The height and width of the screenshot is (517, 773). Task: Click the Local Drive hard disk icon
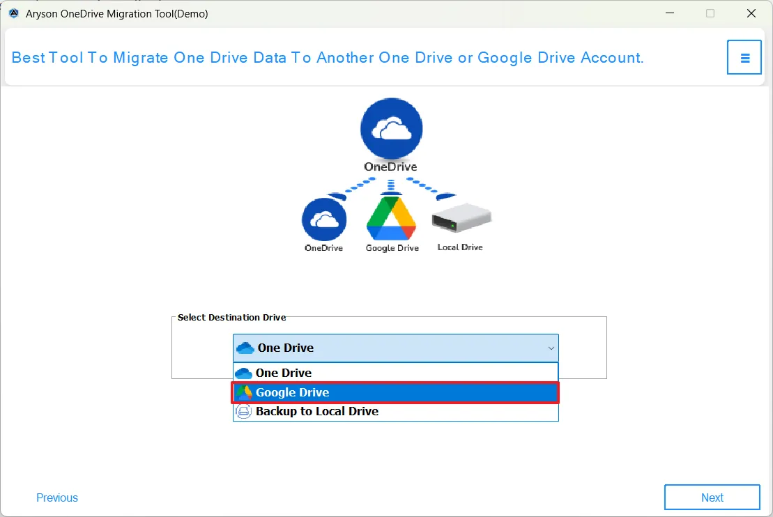461,220
